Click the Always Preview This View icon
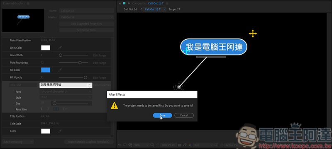The width and height of the screenshot is (332, 149). [x=120, y=145]
